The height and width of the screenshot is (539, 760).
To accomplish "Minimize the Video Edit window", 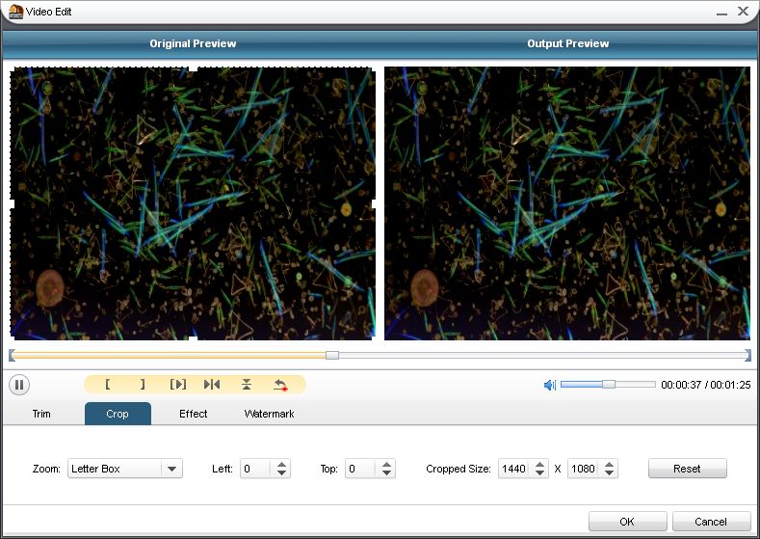I will (721, 13).
